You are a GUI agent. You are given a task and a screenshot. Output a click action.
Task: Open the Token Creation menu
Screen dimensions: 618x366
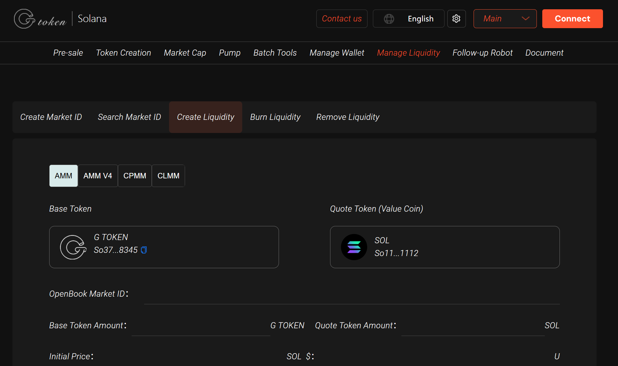[123, 53]
